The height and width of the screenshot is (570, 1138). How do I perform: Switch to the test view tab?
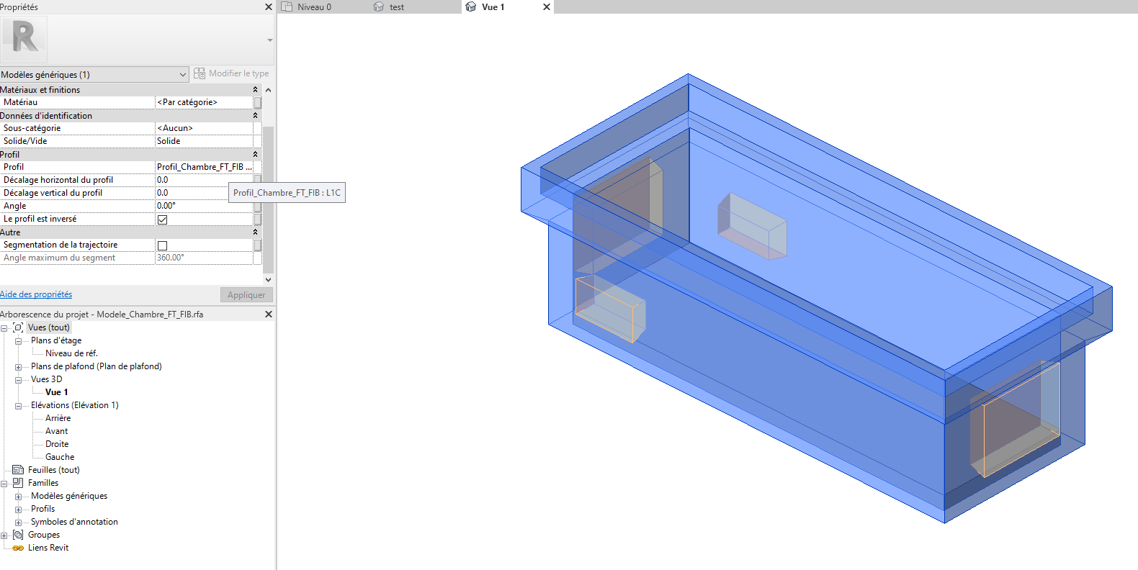pos(396,7)
